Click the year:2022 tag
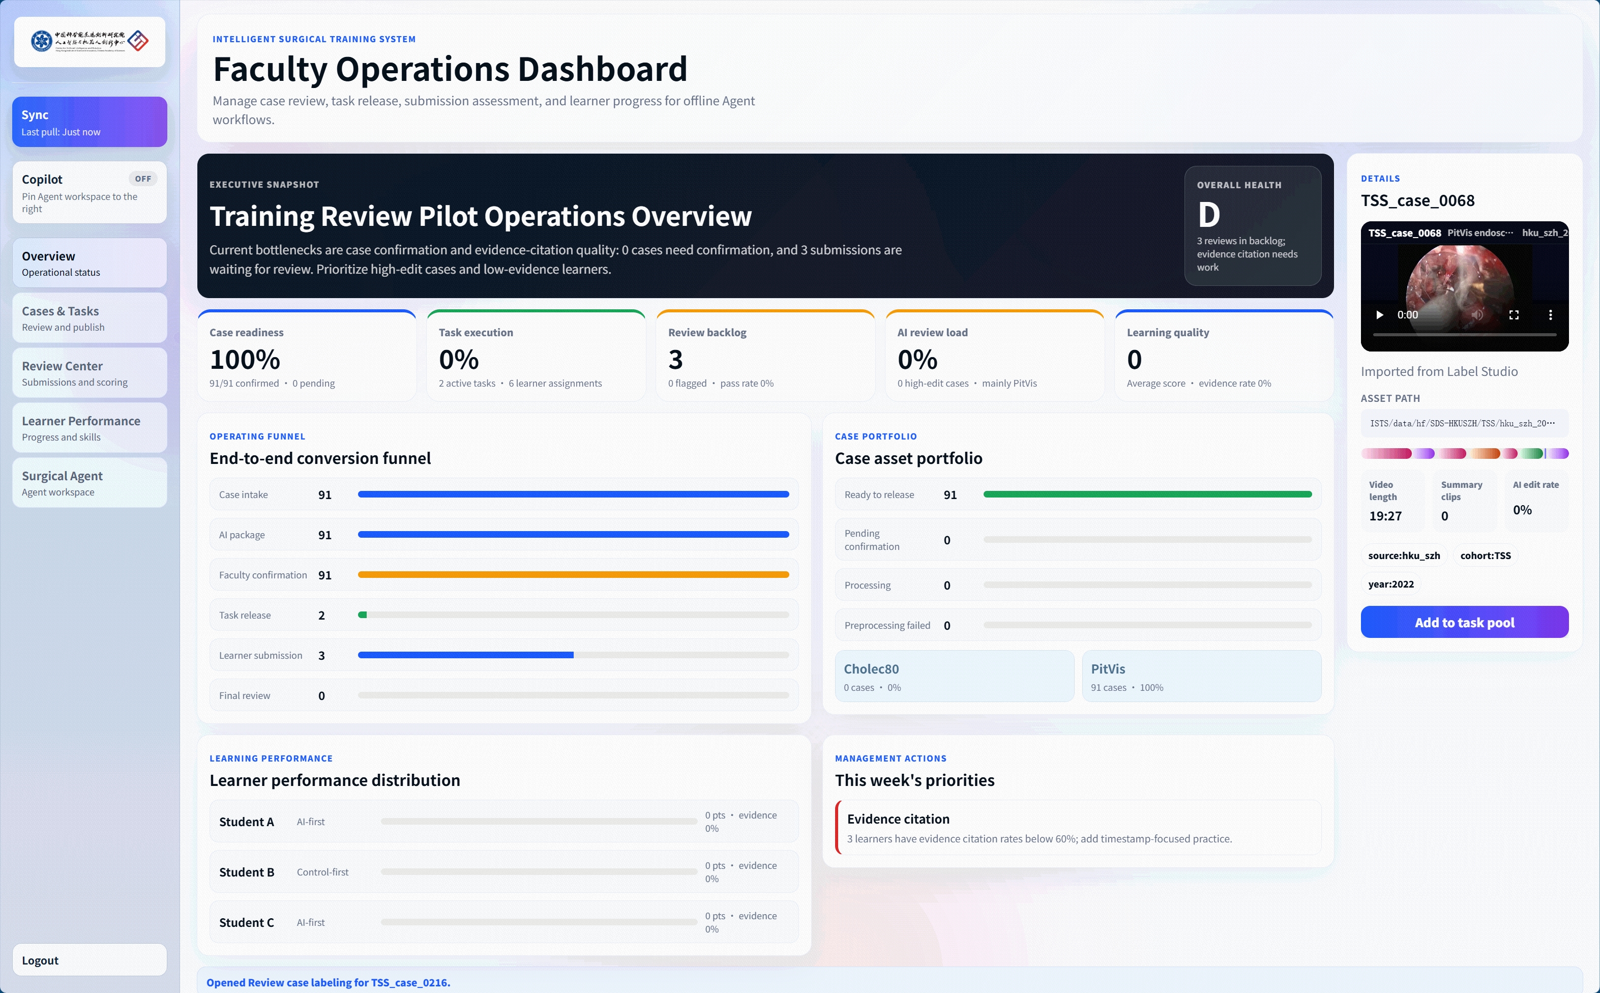 pos(1390,584)
